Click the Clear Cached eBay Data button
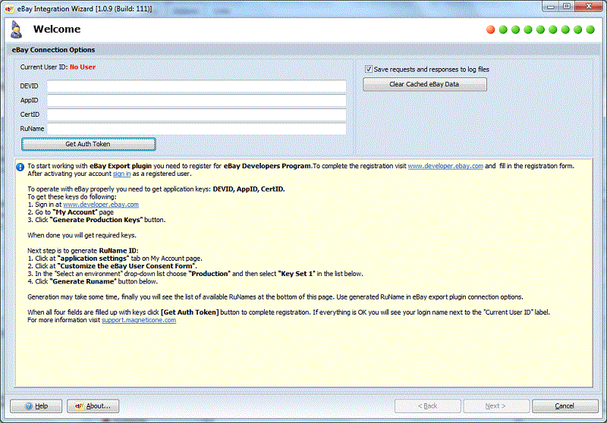607x423 pixels. pos(425,84)
